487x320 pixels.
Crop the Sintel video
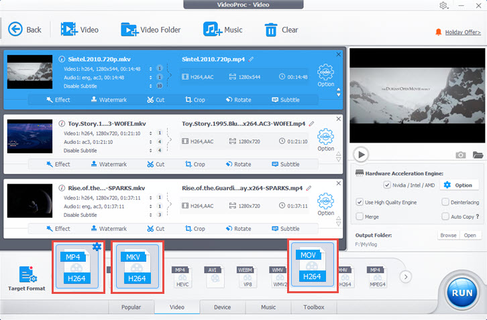point(195,100)
